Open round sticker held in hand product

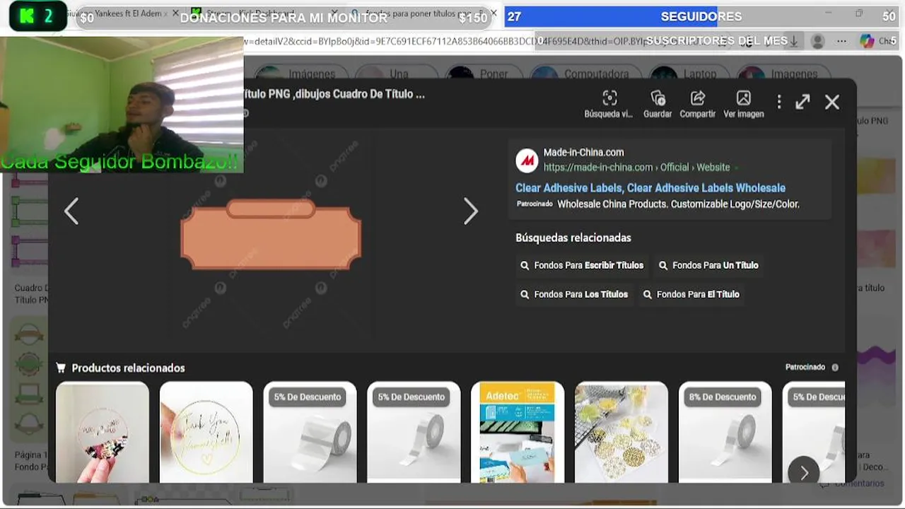103,432
